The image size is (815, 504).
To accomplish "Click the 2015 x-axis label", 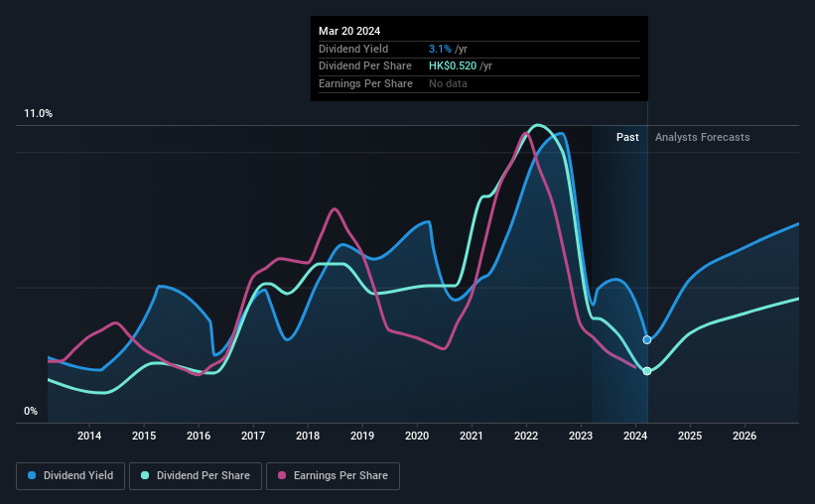I will 144,436.
